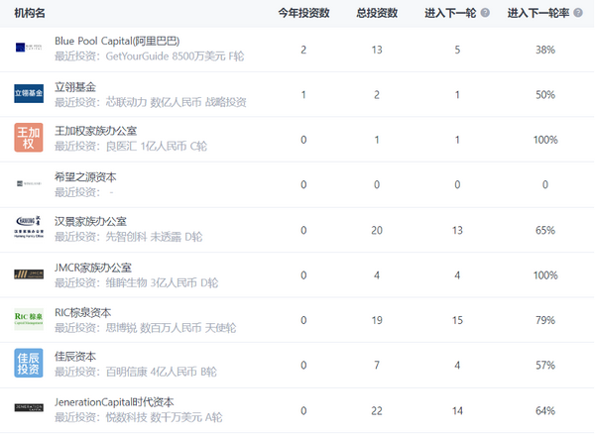Click recent investment 百明信康 4亿人民币 B轮
Viewport: 595px width, 434px height.
pos(162,372)
